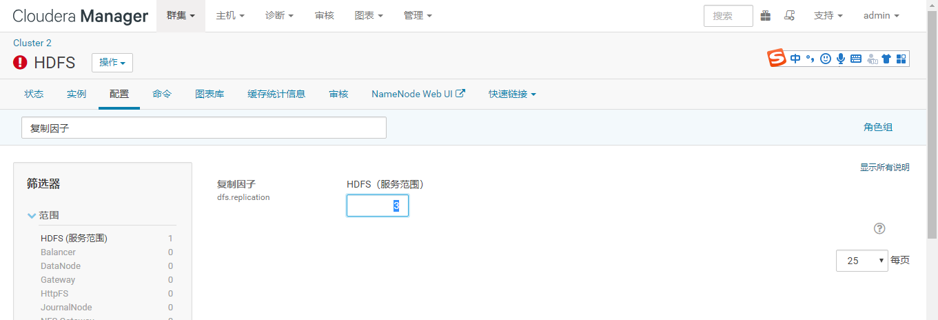Click the Sogou input method logo

pyautogui.click(x=777, y=59)
